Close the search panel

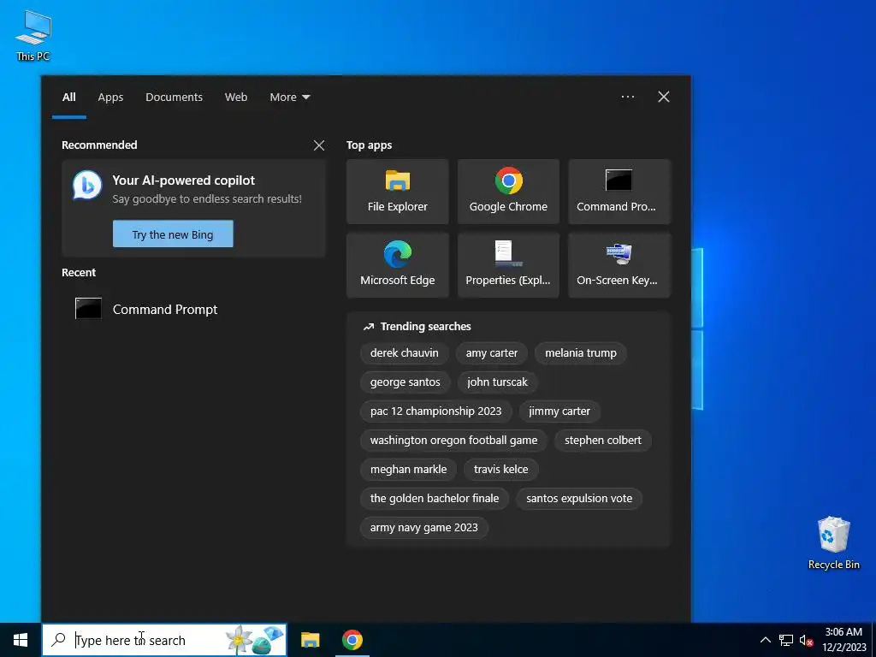(x=664, y=97)
